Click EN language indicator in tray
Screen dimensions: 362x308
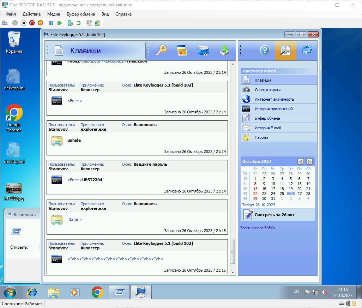[296, 291]
